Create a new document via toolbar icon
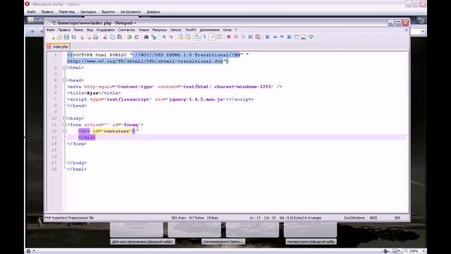 53,37
